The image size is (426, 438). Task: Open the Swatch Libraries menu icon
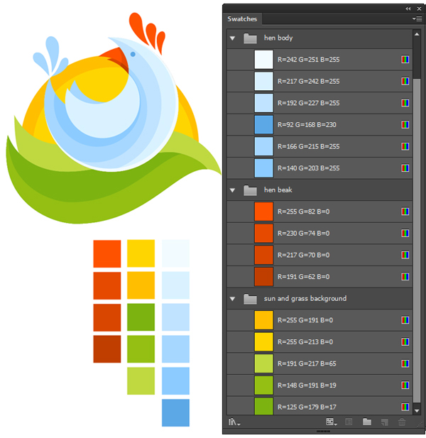pos(234,422)
